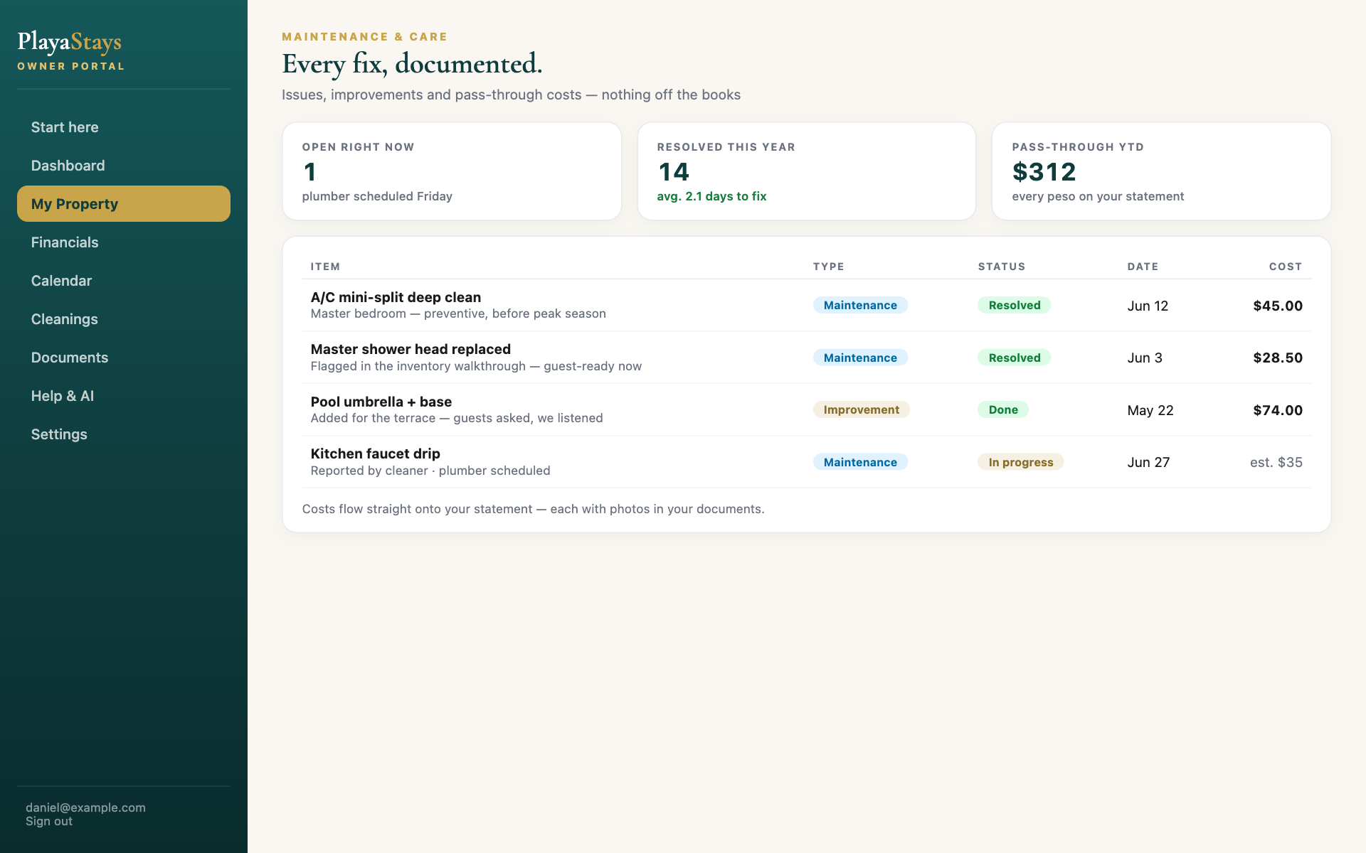Image resolution: width=1366 pixels, height=853 pixels.
Task: Click Master bedroom preventive description
Action: pos(458,313)
